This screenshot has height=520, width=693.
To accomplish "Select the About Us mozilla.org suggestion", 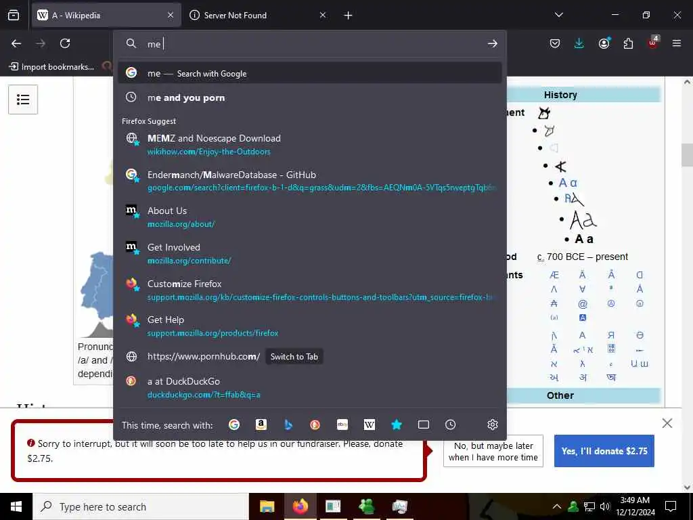I will [x=309, y=217].
